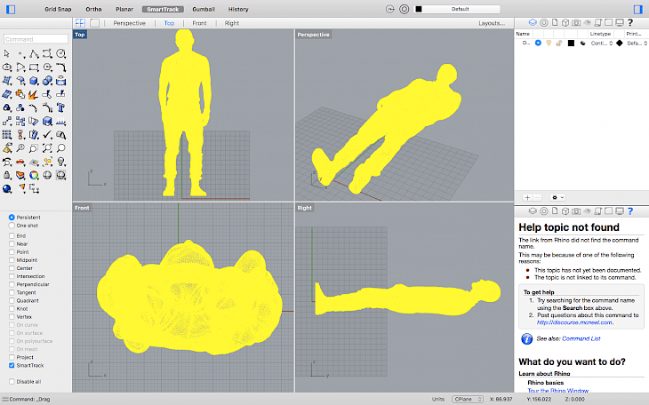649x405 pixels.
Task: Toggle Ortho mode in top bar
Action: click(93, 9)
